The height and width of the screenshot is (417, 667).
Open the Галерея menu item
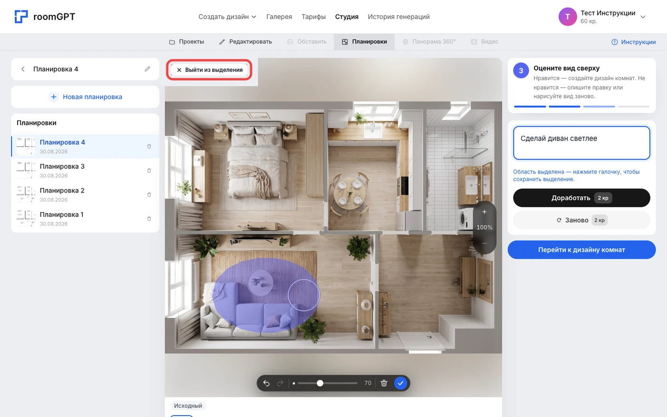279,17
